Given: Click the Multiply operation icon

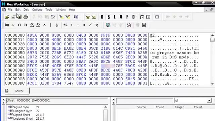Looking at the screenshot, I should (84, 25).
